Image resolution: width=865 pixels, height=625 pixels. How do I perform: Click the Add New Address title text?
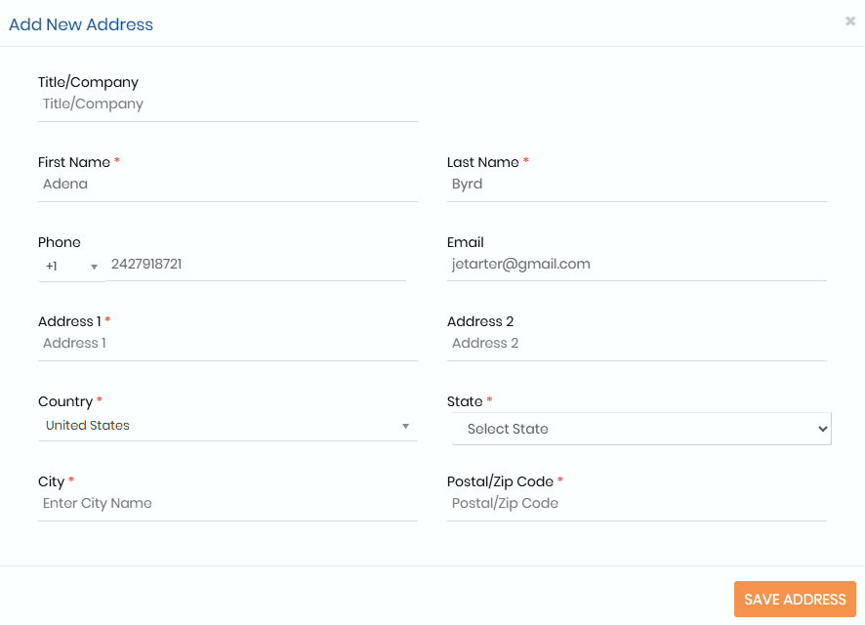[81, 24]
